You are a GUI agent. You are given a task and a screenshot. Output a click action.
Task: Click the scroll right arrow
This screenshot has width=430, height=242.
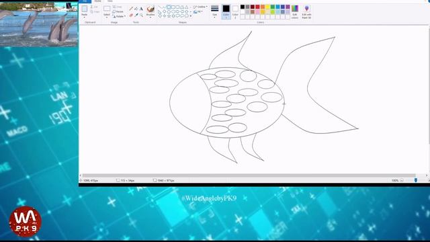coord(427,175)
